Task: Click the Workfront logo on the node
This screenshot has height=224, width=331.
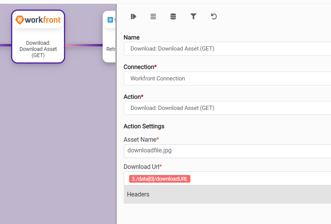Action: pyautogui.click(x=38, y=20)
